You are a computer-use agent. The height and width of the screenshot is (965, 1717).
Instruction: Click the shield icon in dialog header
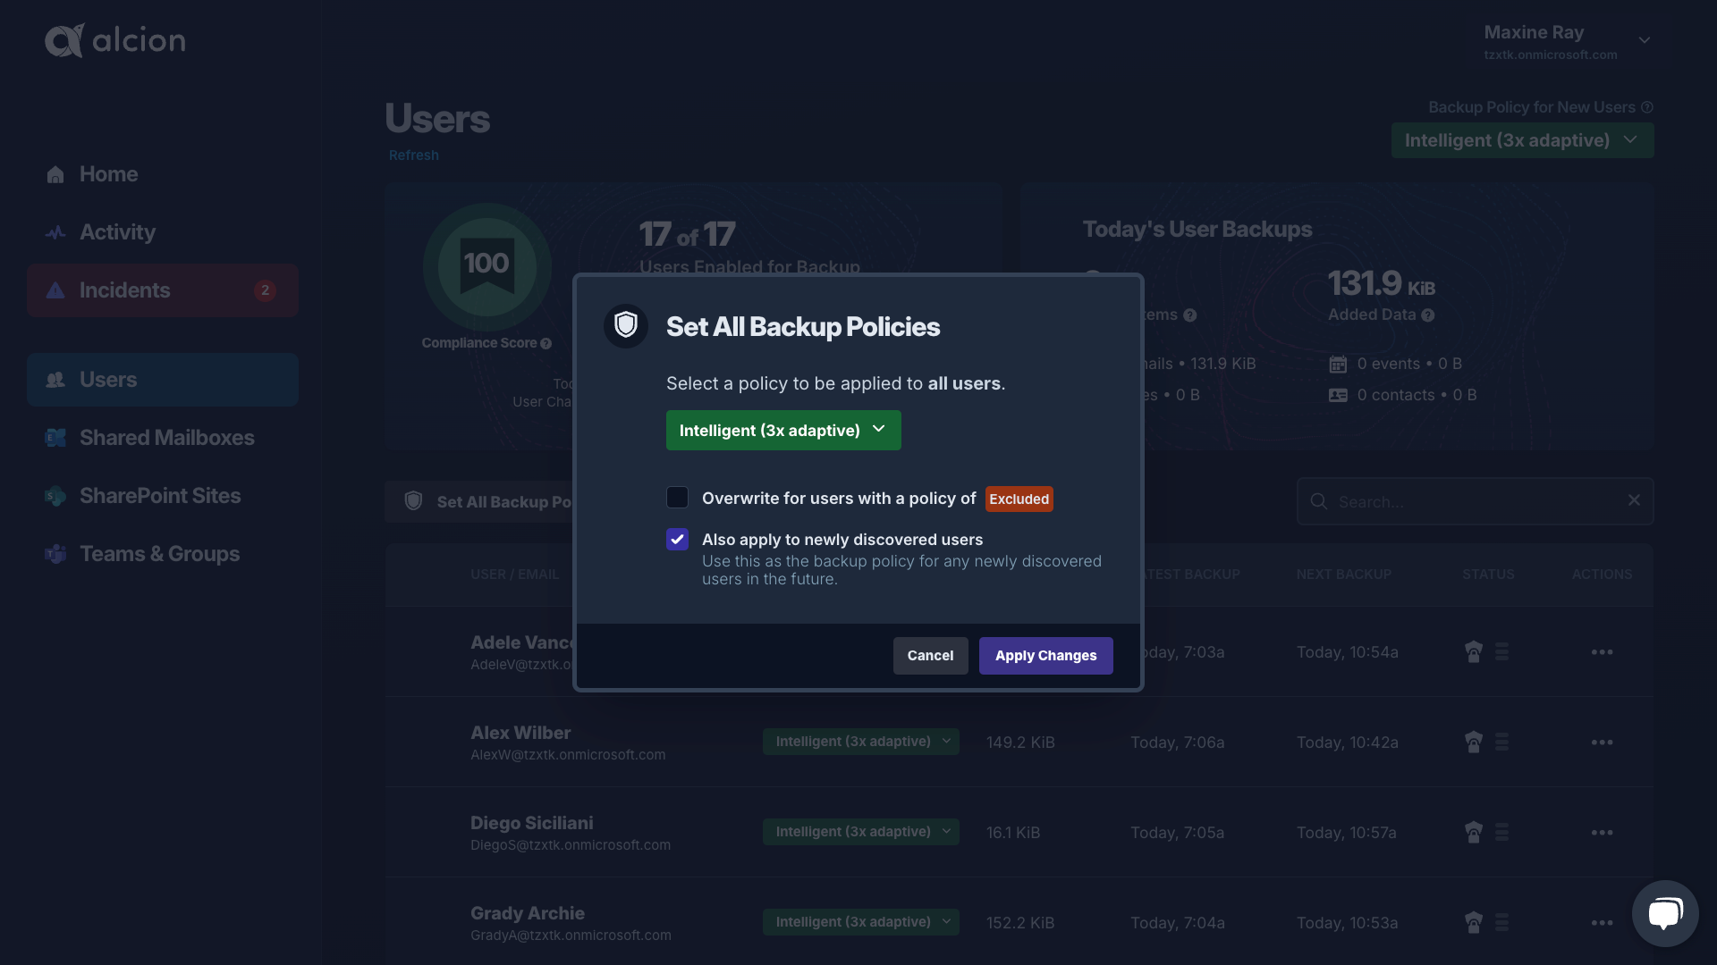pyautogui.click(x=626, y=325)
